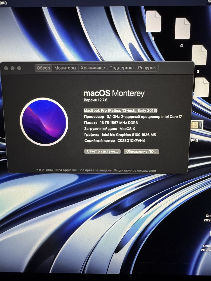Click the Графика Intel Iris Graphics 6100 line
Viewport: 211px width, 281px height.
click(x=120, y=135)
